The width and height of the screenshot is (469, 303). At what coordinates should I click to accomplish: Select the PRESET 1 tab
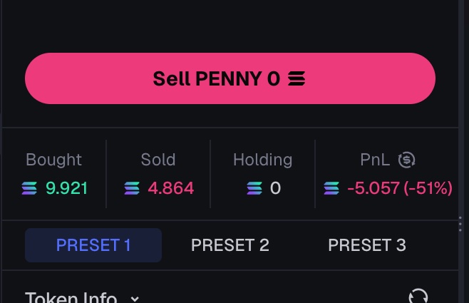click(93, 245)
